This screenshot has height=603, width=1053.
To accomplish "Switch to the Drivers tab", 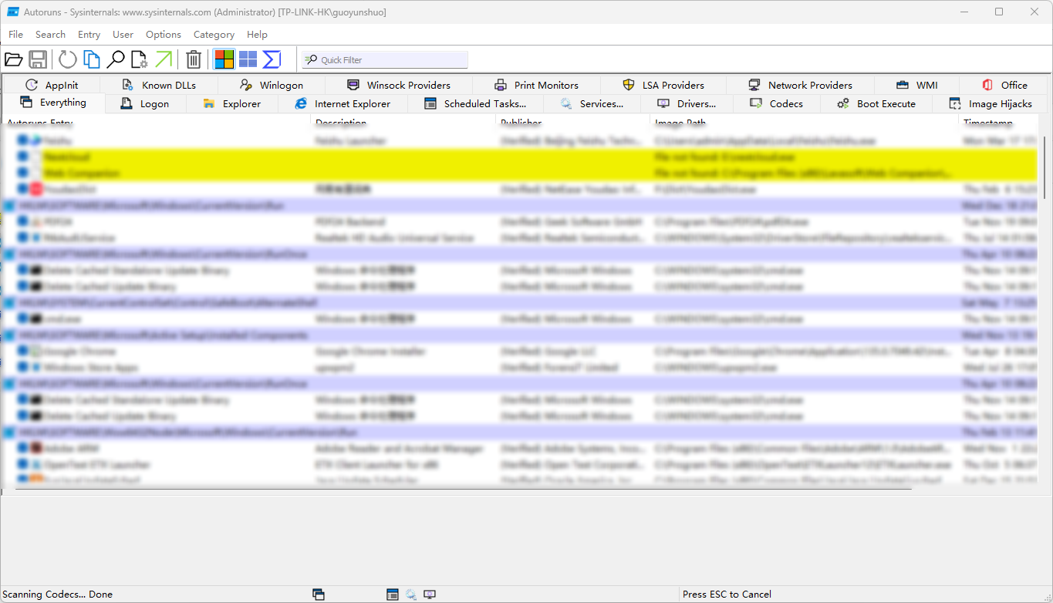I will pyautogui.click(x=687, y=103).
